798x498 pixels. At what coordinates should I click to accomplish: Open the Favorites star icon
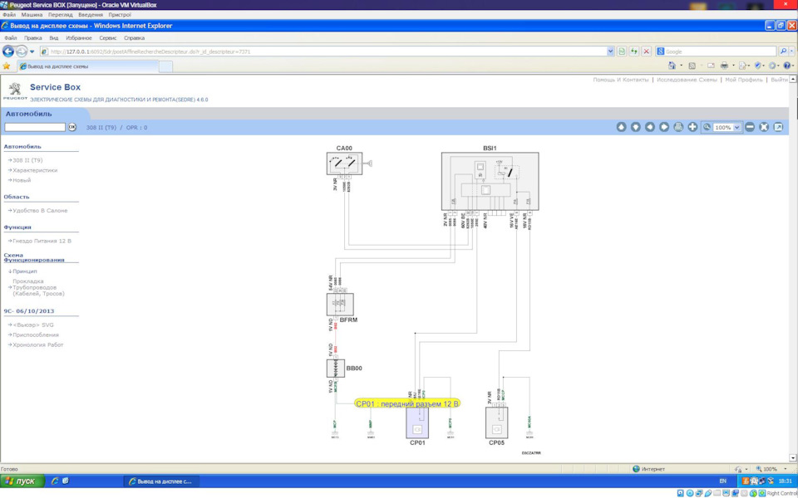6,66
